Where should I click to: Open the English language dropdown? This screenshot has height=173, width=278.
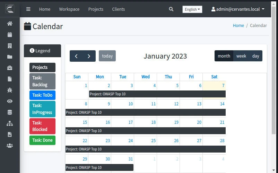(192, 9)
